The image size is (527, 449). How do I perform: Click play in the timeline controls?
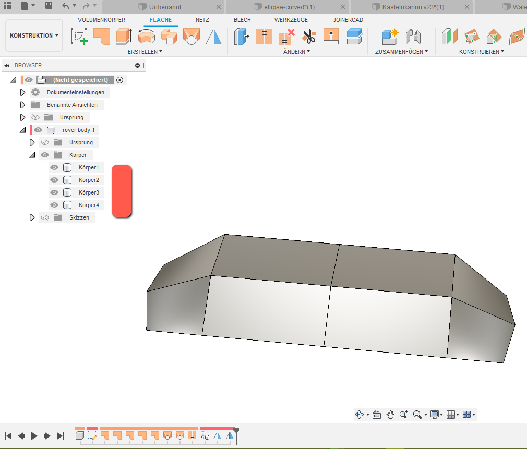point(34,436)
